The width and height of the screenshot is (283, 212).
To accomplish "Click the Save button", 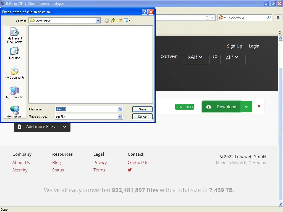I will [x=142, y=109].
